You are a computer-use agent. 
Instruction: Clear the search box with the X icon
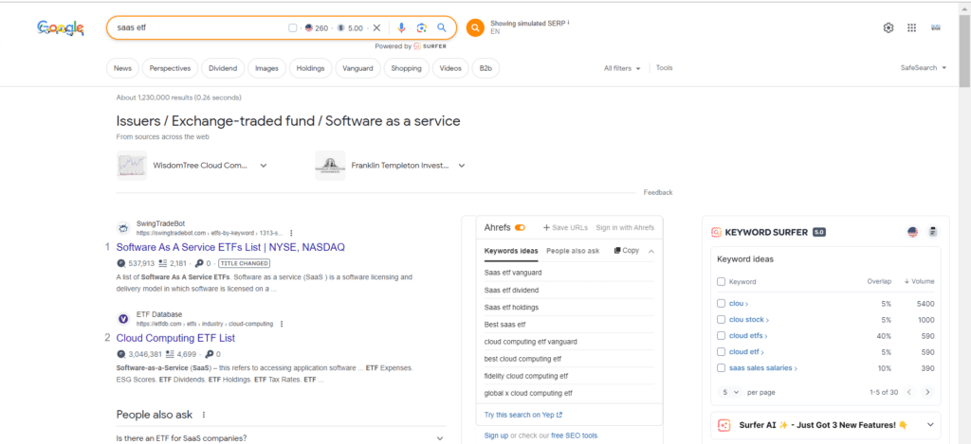(376, 27)
